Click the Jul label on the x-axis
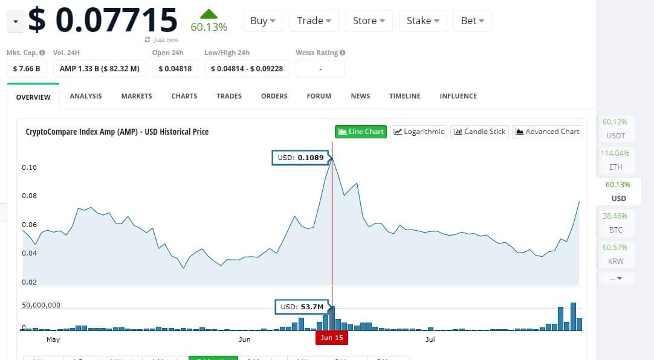 pyautogui.click(x=430, y=339)
